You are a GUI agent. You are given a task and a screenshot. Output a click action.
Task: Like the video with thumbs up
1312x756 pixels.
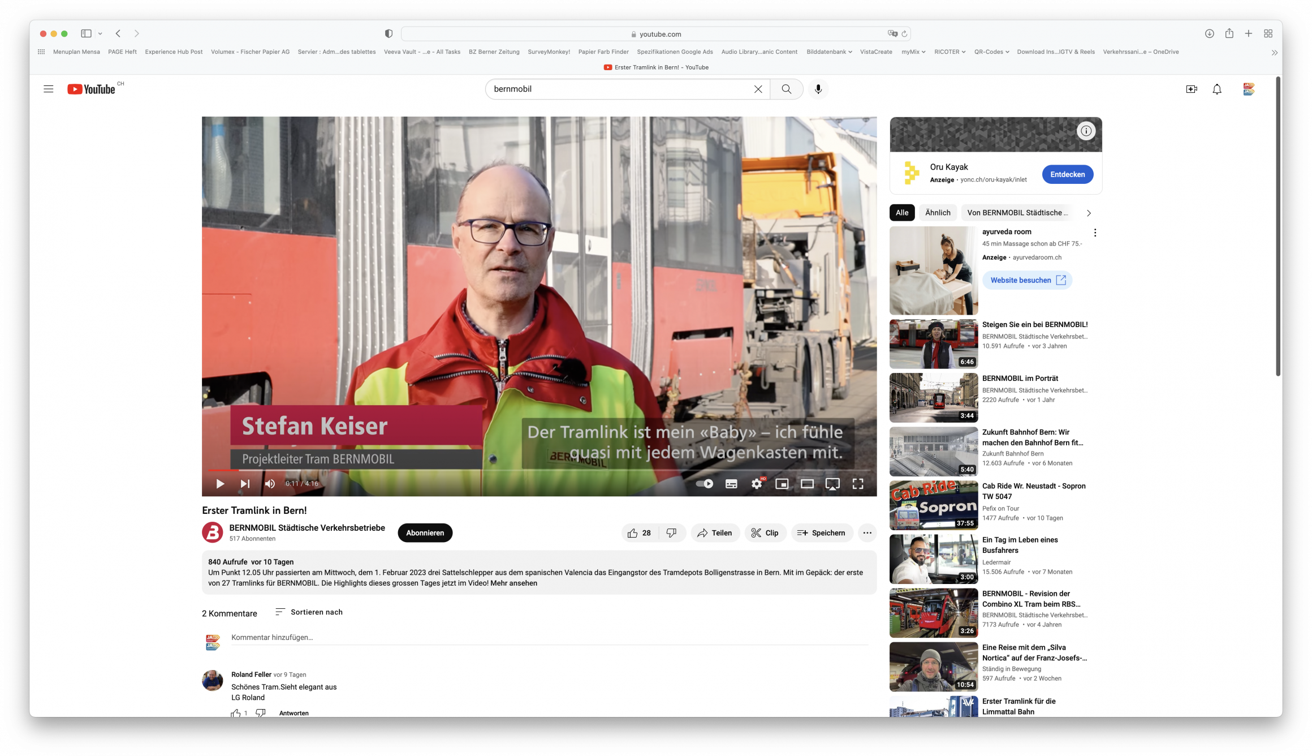640,533
